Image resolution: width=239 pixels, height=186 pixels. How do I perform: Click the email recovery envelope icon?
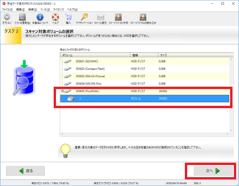pos(100,17)
